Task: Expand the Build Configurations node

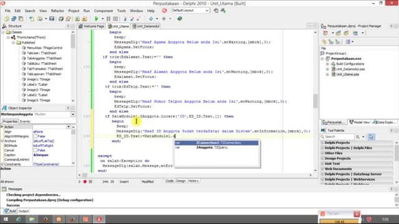Action: point(327,64)
